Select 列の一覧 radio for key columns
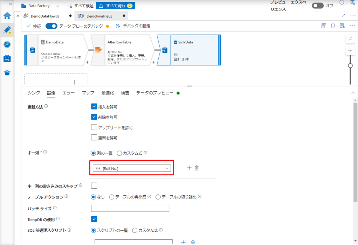 (x=93, y=153)
